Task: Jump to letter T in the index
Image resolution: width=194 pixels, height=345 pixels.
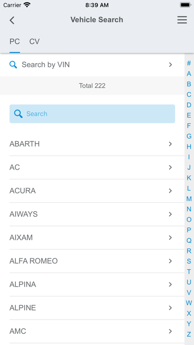Action: tap(189, 272)
